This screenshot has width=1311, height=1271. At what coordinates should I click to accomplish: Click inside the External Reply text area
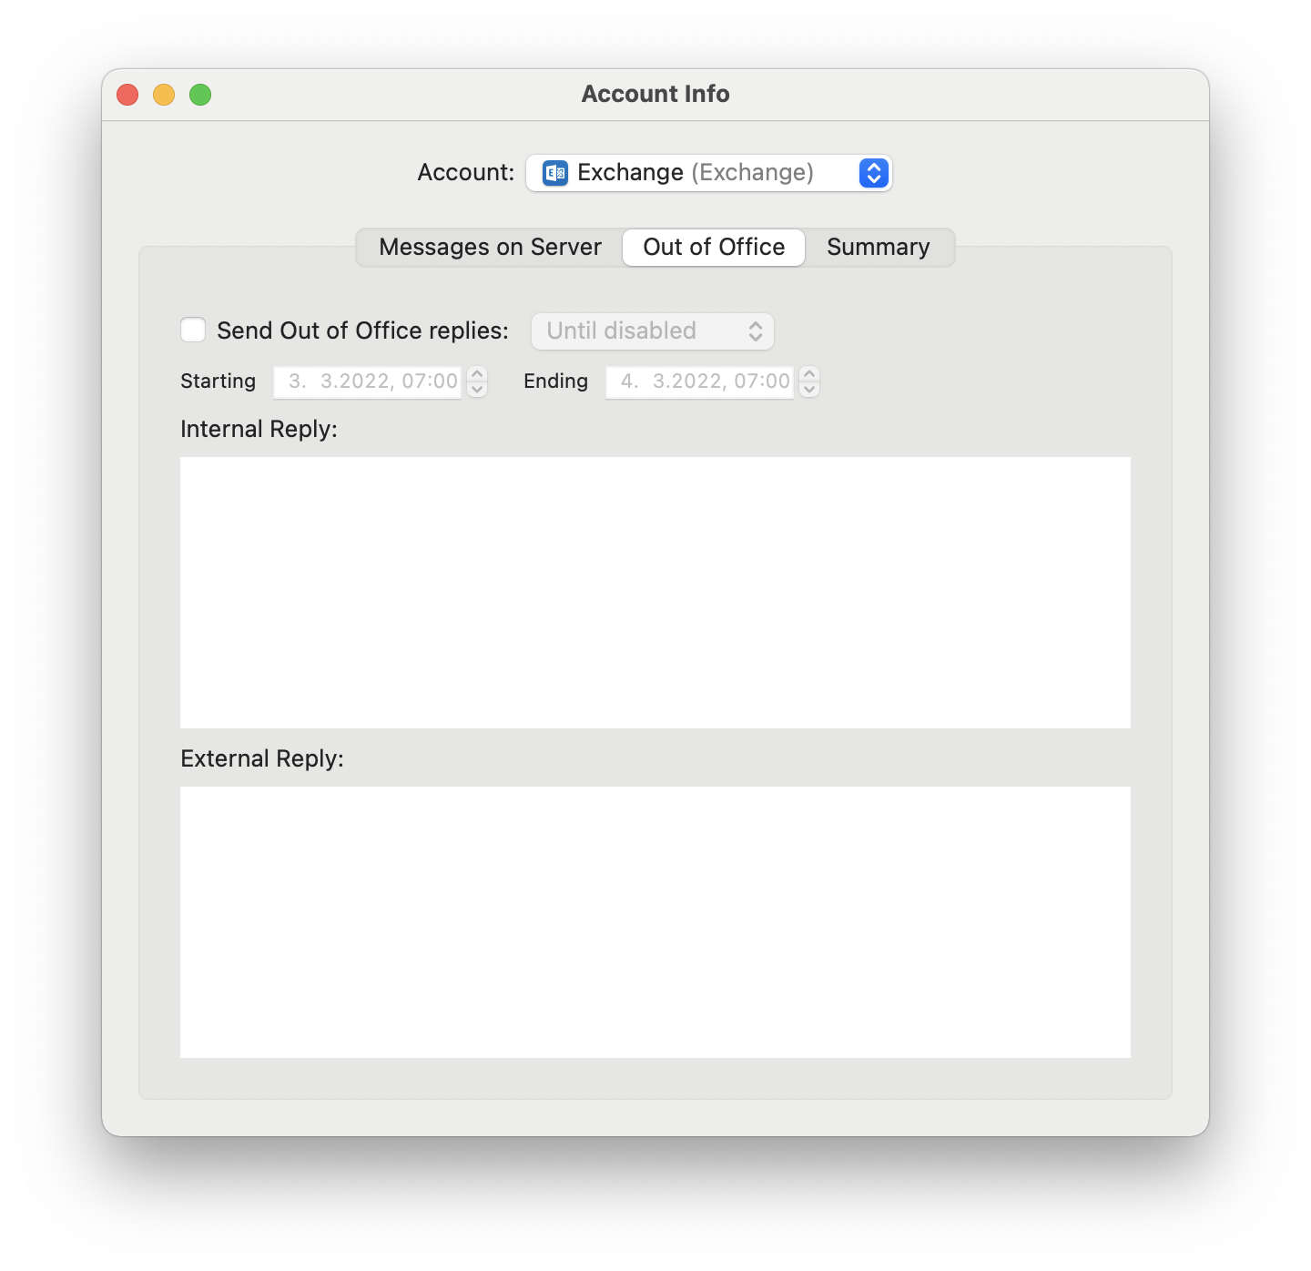[x=655, y=922]
